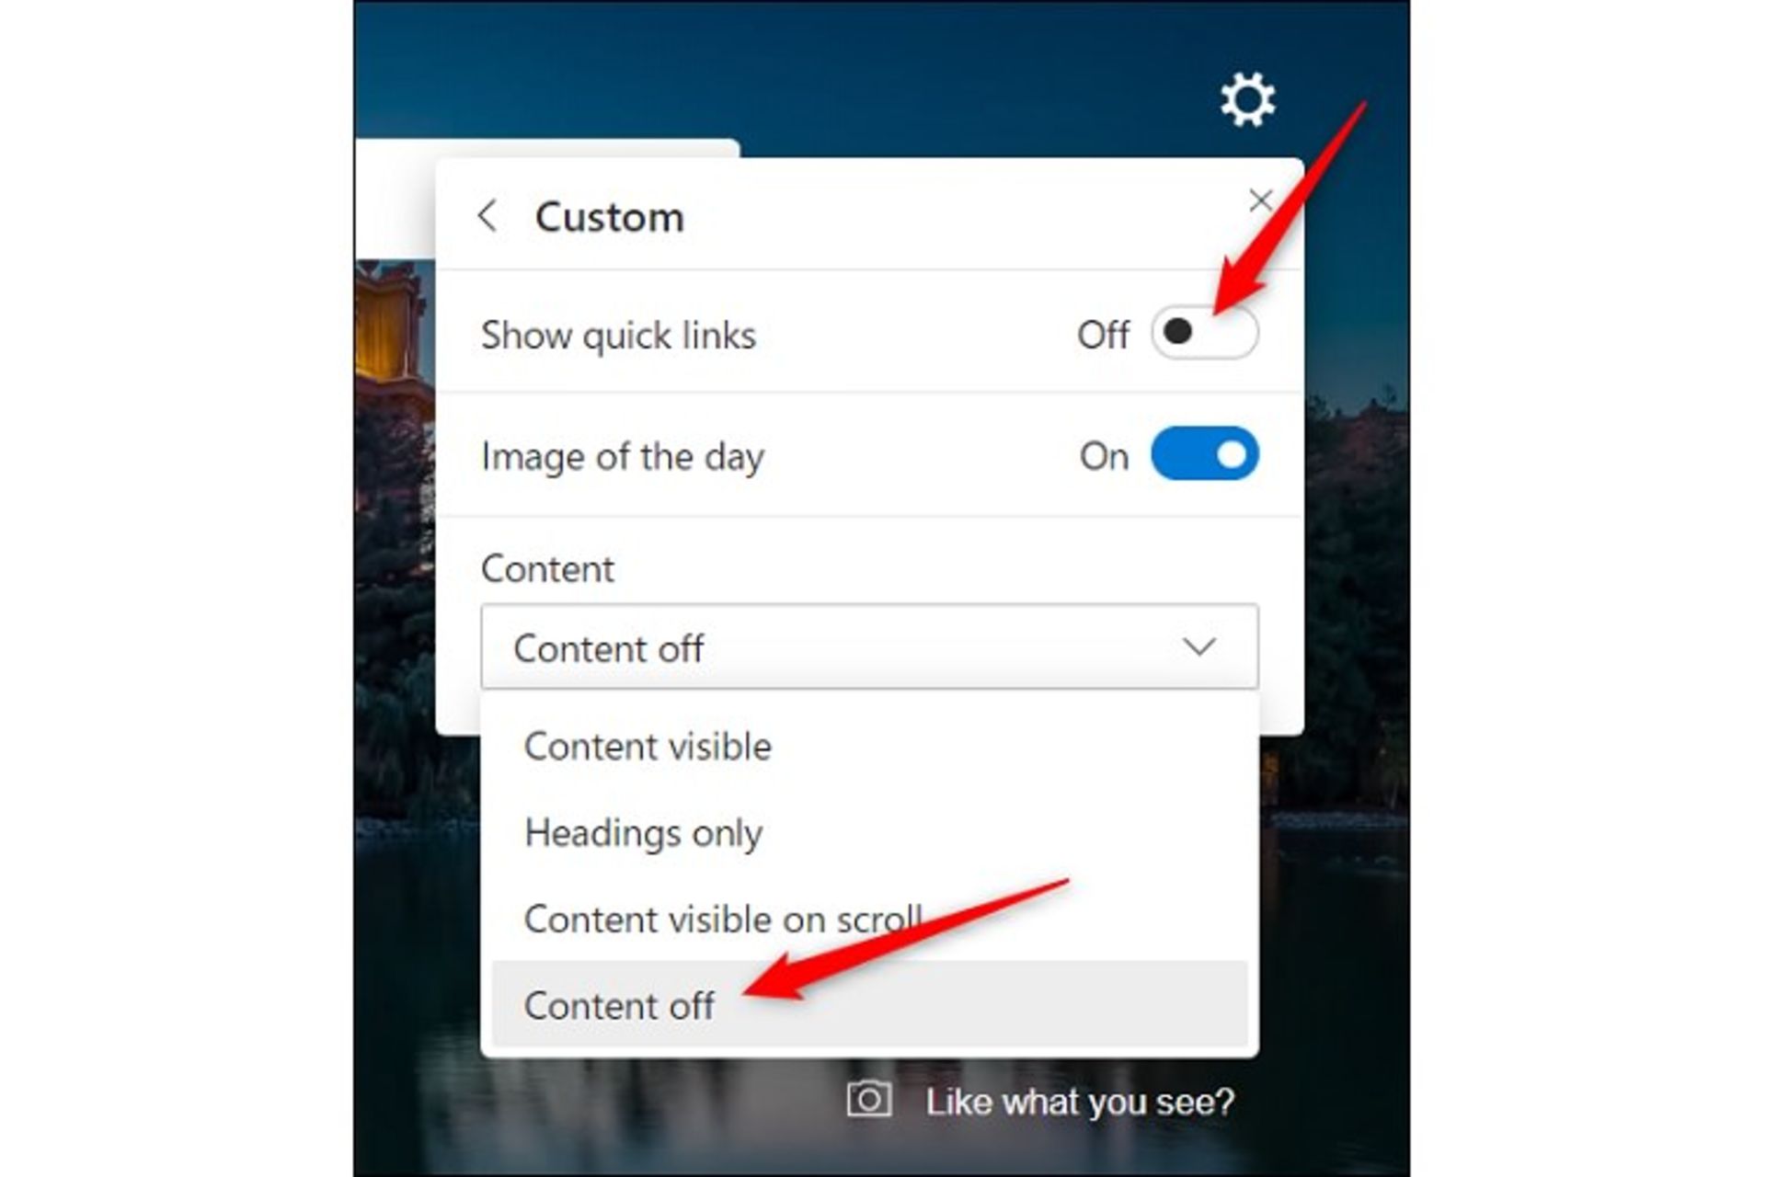Click the Off status text beside quick links
This screenshot has width=1766, height=1177.
point(1103,335)
